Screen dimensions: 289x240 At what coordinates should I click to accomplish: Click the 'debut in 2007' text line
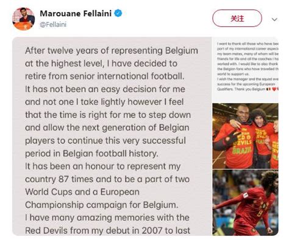click(107, 230)
